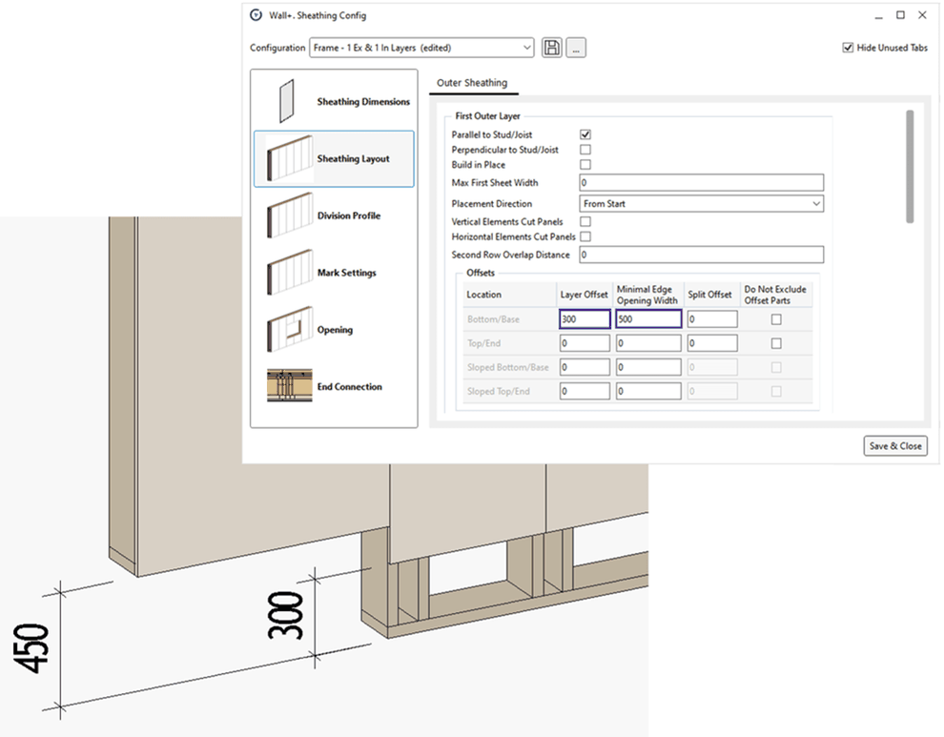Uncheck Parallel to Stud/Joist

pos(585,134)
